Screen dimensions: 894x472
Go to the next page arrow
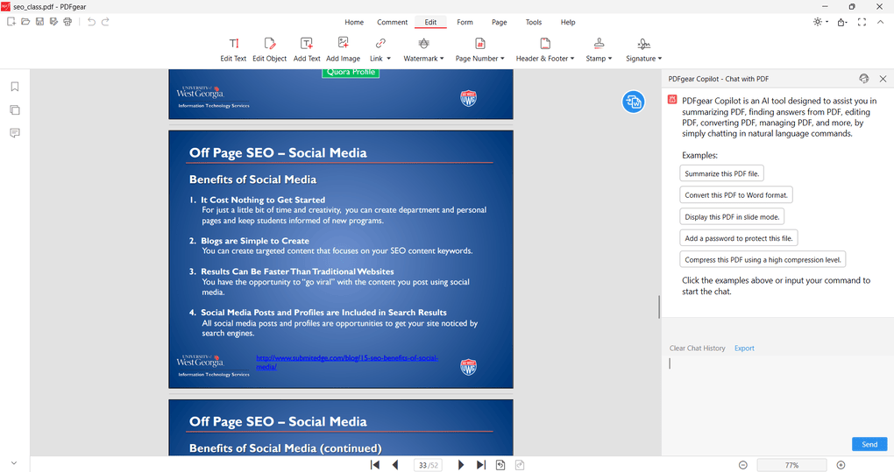[461, 465]
